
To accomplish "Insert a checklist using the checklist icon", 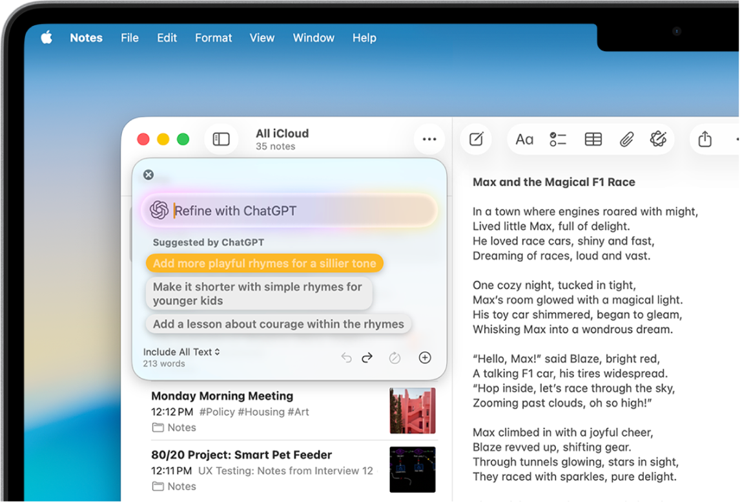I will click(x=558, y=139).
